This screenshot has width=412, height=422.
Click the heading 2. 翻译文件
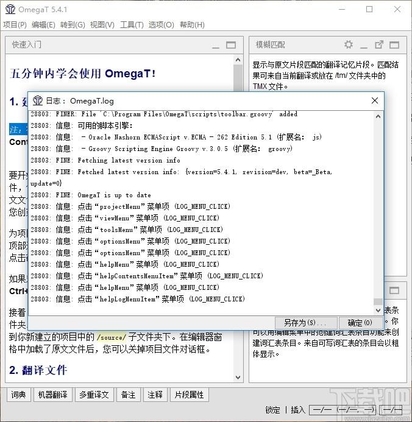click(38, 370)
